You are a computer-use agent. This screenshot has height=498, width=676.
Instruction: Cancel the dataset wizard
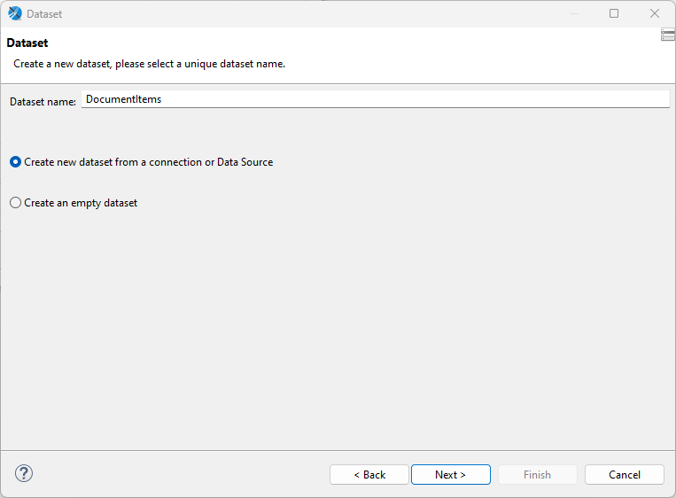click(x=625, y=475)
